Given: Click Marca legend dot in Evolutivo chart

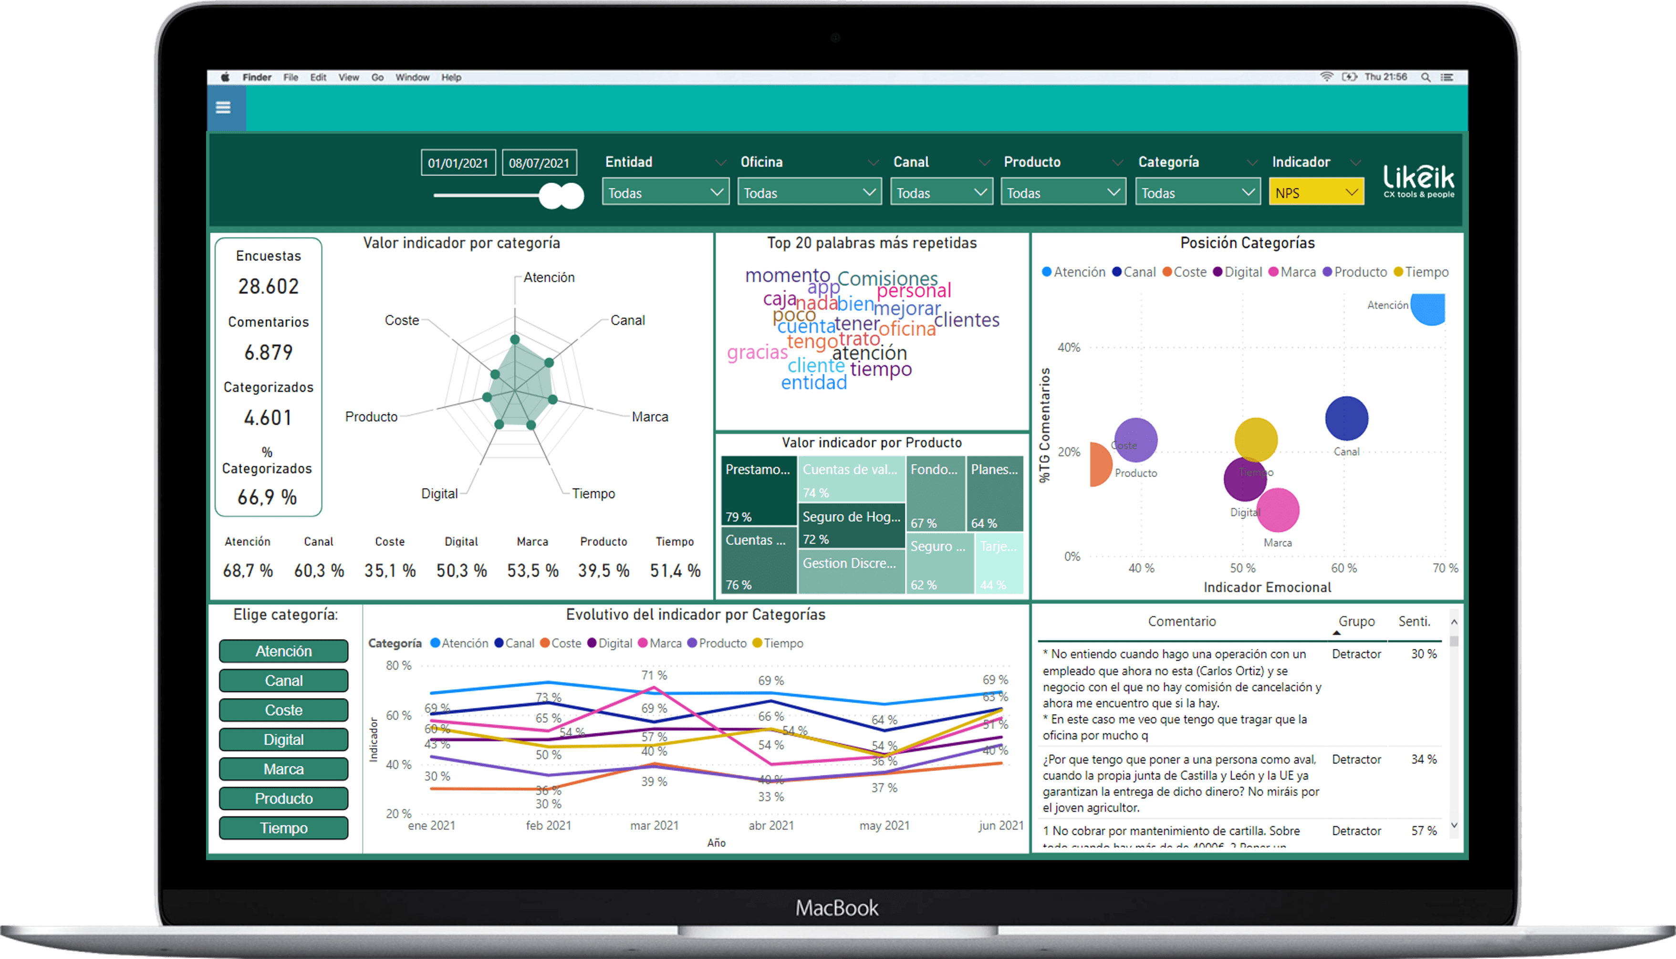Looking at the screenshot, I should 643,643.
